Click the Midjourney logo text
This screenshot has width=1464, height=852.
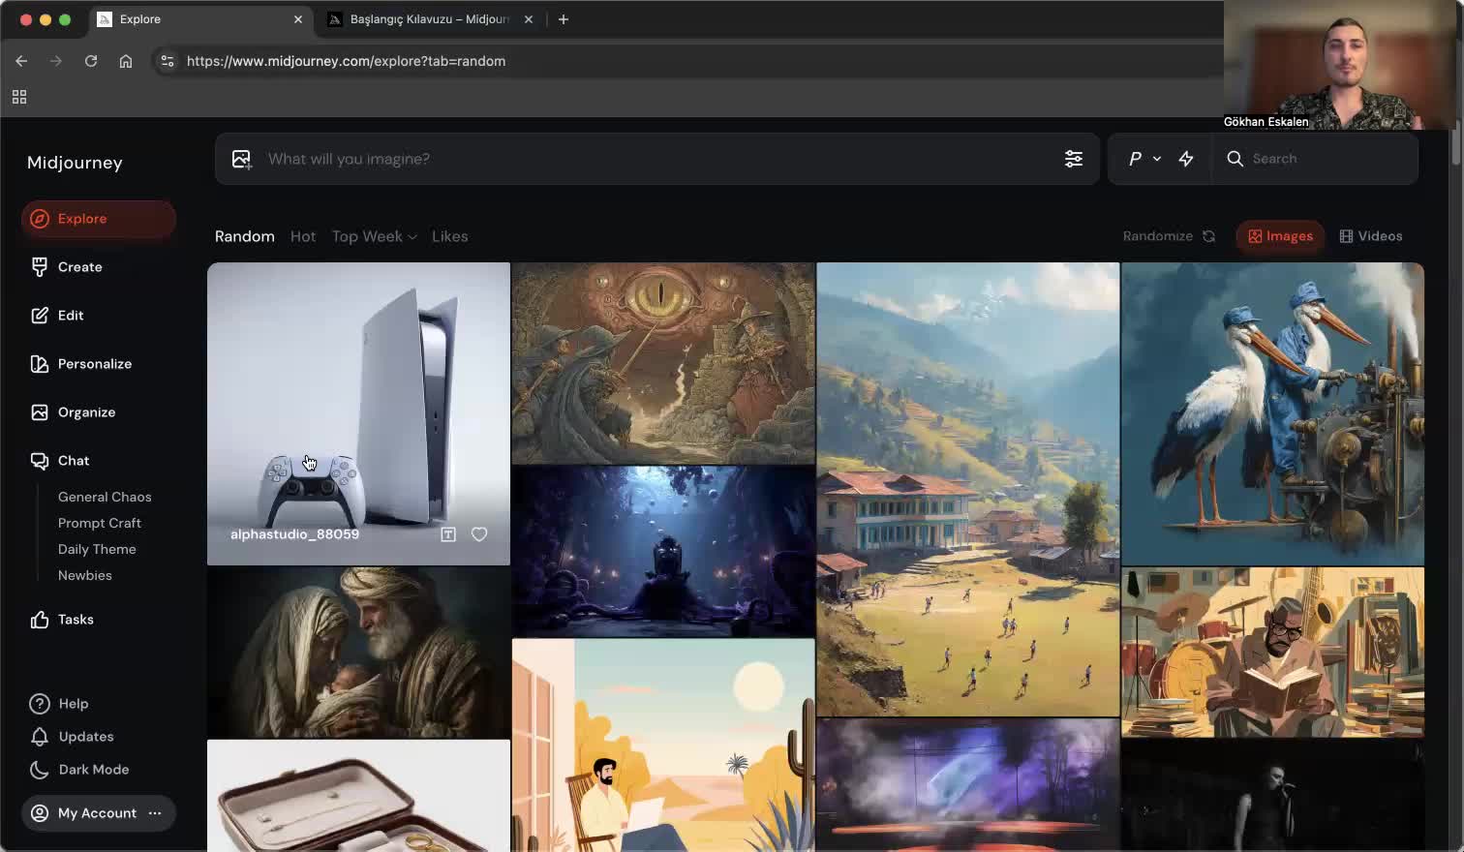point(75,163)
